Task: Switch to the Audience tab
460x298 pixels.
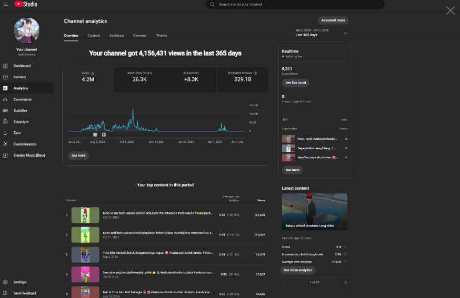Action: point(116,35)
